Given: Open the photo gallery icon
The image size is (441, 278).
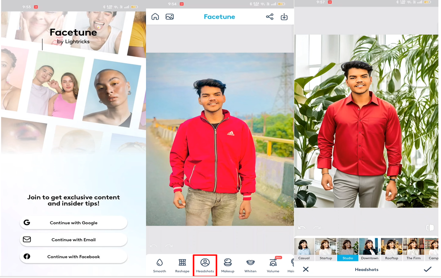Looking at the screenshot, I should [169, 16].
